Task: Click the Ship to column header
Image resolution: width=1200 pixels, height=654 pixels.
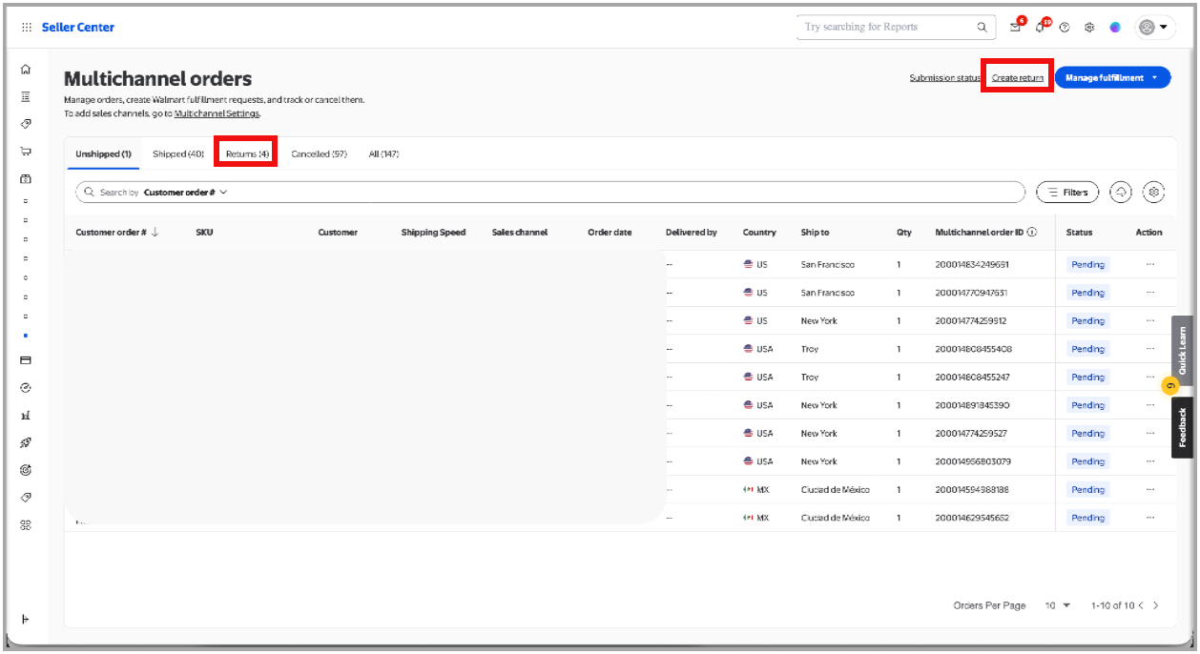Action: click(815, 233)
